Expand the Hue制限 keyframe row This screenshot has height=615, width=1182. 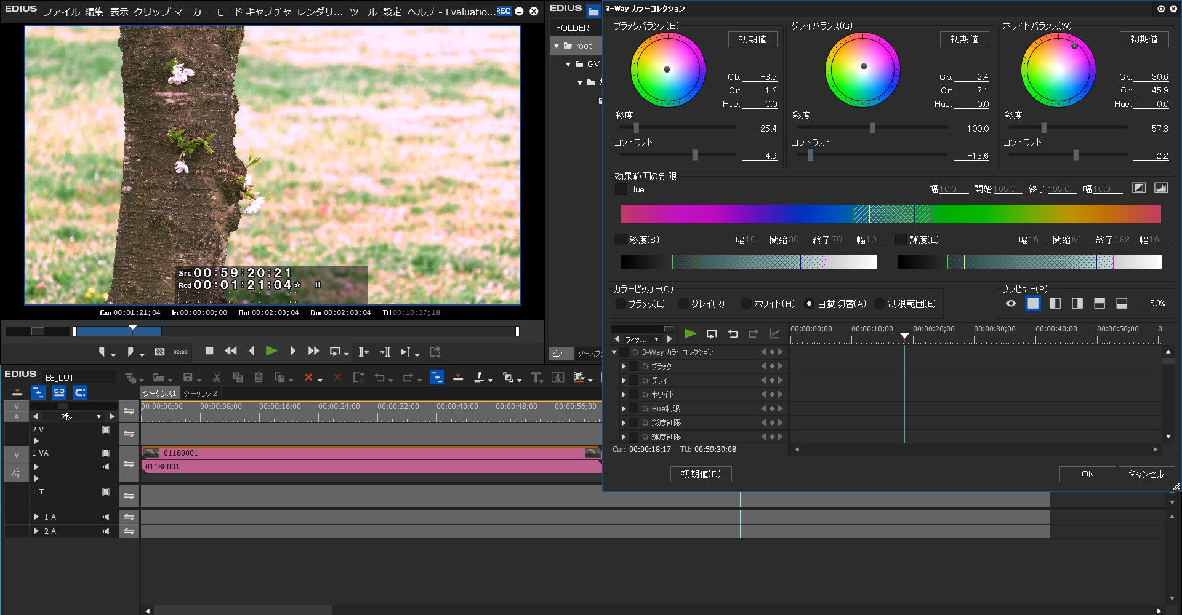pos(624,409)
